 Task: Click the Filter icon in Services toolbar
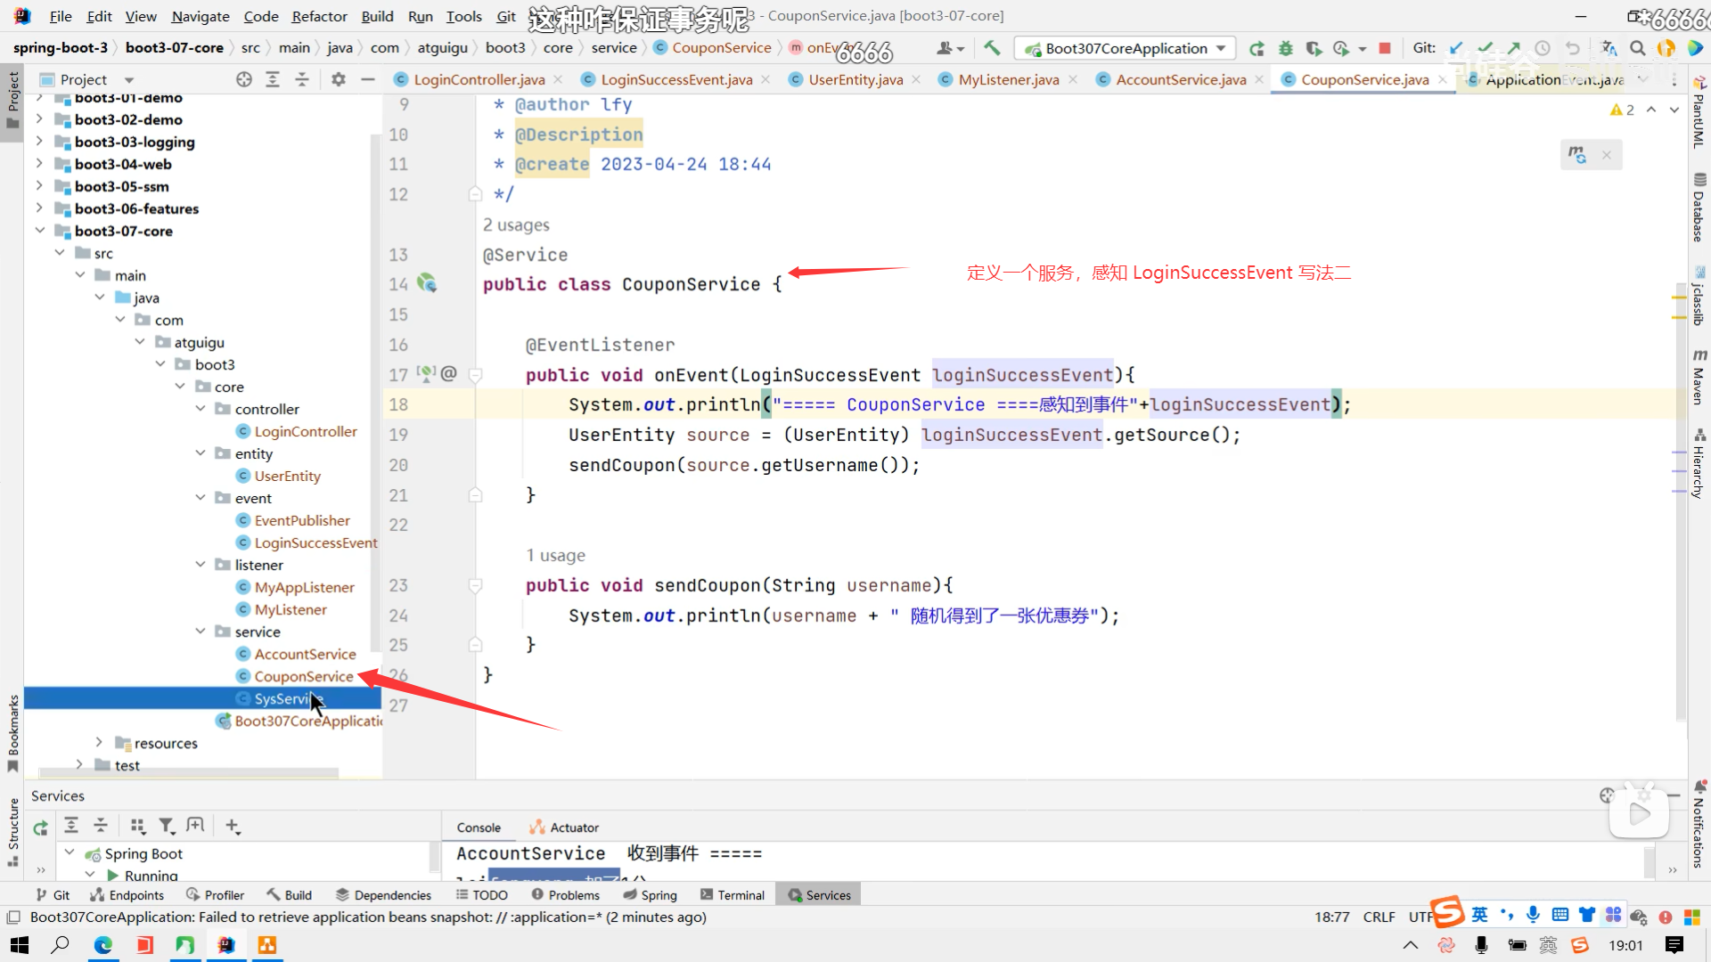[x=166, y=826]
